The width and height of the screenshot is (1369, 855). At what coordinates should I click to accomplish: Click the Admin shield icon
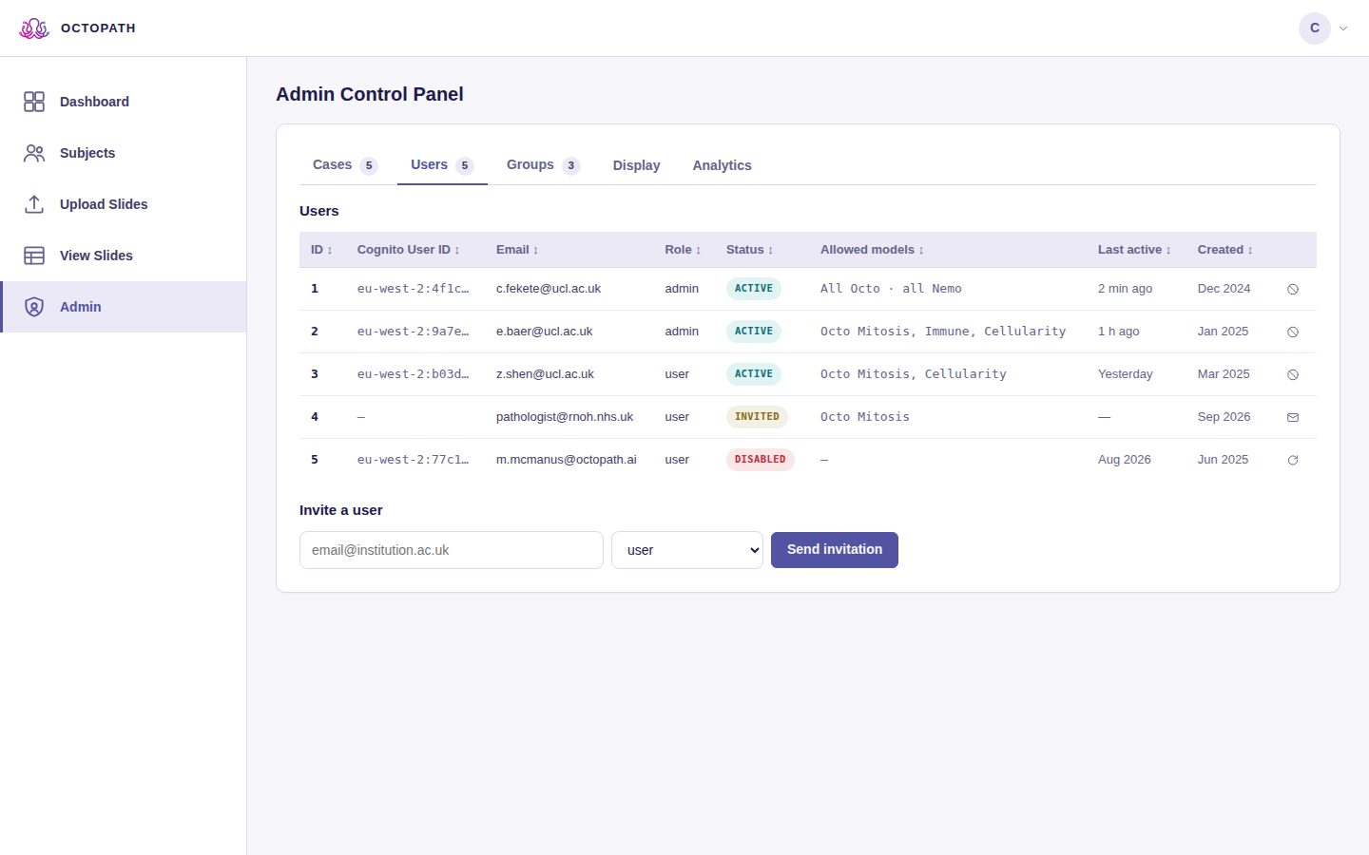(34, 307)
